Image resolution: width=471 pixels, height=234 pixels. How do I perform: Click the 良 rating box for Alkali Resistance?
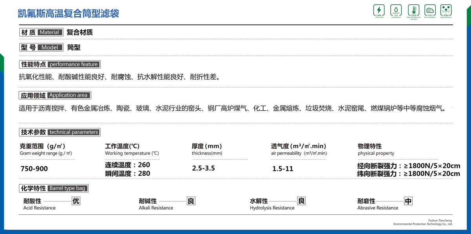(191, 201)
